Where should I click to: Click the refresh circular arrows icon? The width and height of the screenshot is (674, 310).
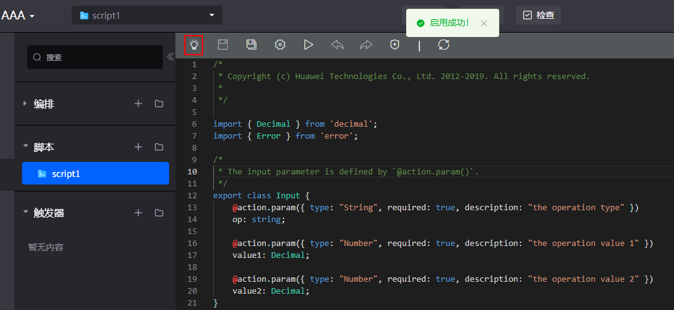point(444,45)
